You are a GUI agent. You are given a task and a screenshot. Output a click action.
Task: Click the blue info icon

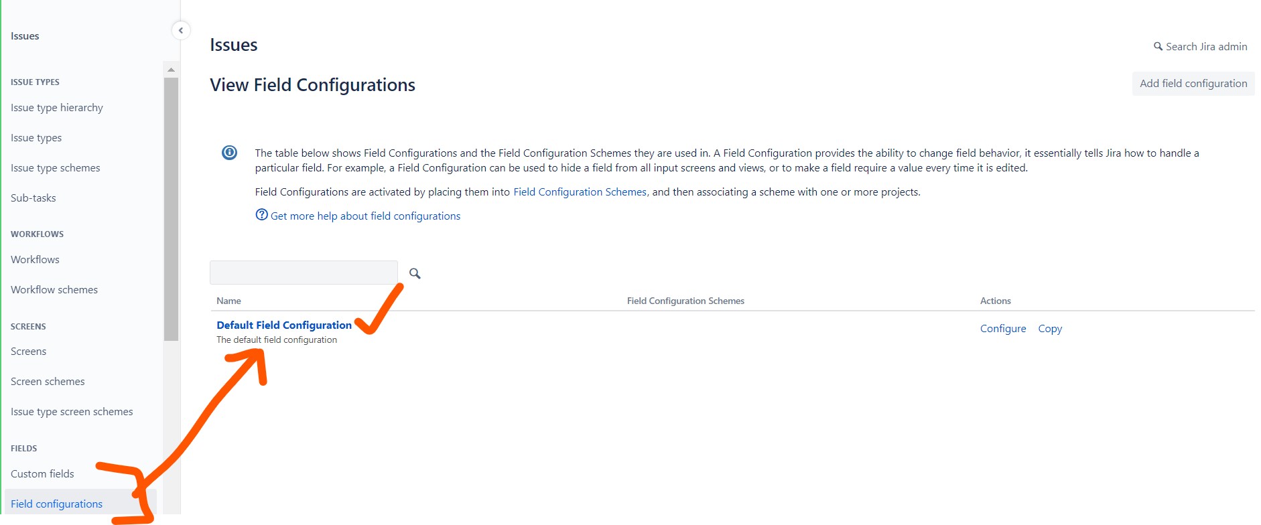229,153
